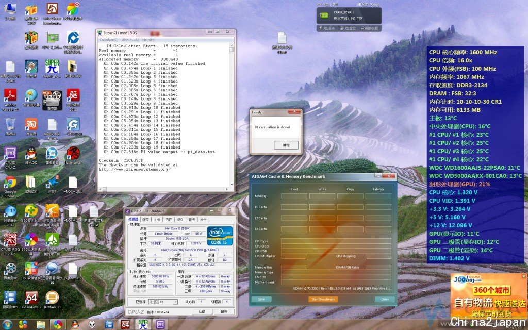
Task: Switch to CPU-Z SPD tab
Action: pos(180,219)
